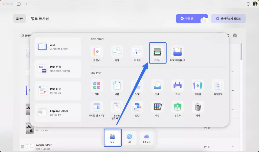Open the sample-UPDF file name

click(44, 145)
